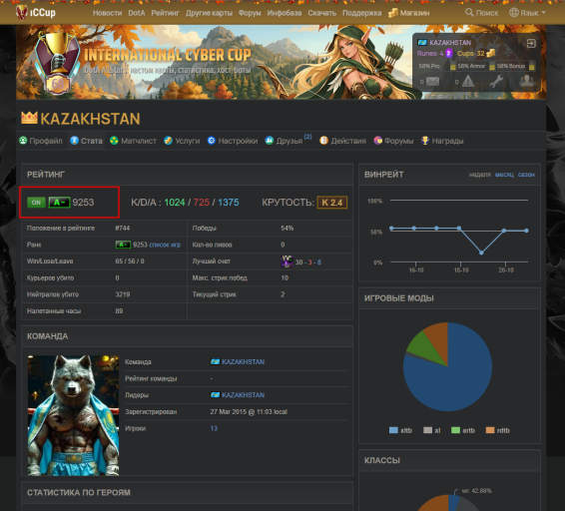Image resolution: width=565 pixels, height=511 pixels.
Task: Click the flag beside Команда KAZAKHSTAN
Action: coord(215,362)
